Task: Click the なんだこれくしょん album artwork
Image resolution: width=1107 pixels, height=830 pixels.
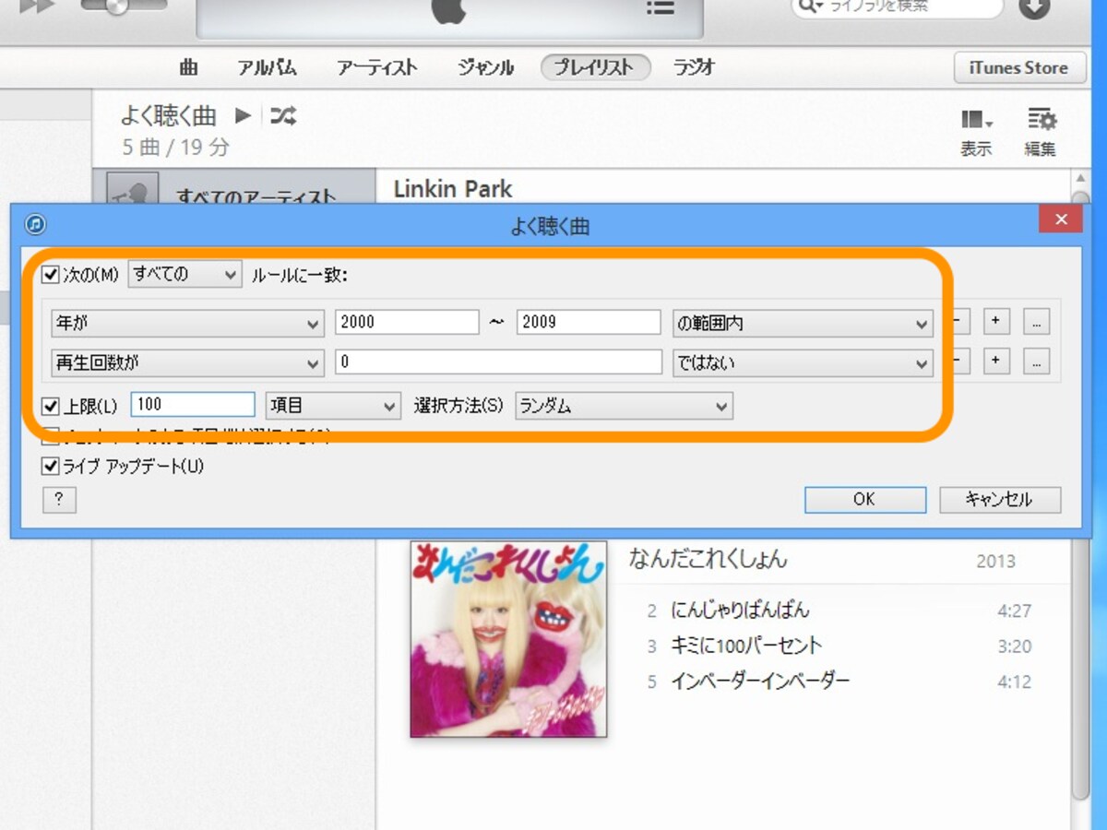Action: 508,638
